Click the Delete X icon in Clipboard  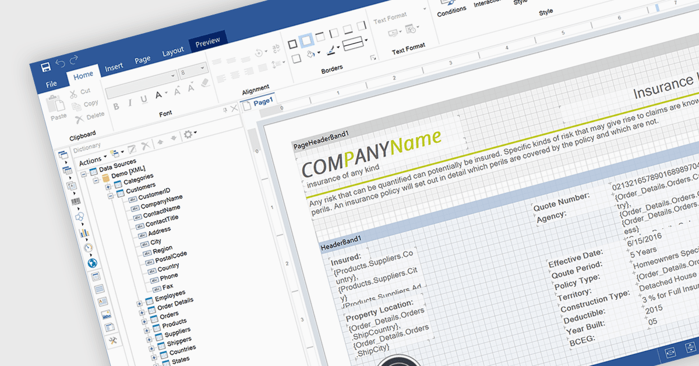(x=79, y=119)
